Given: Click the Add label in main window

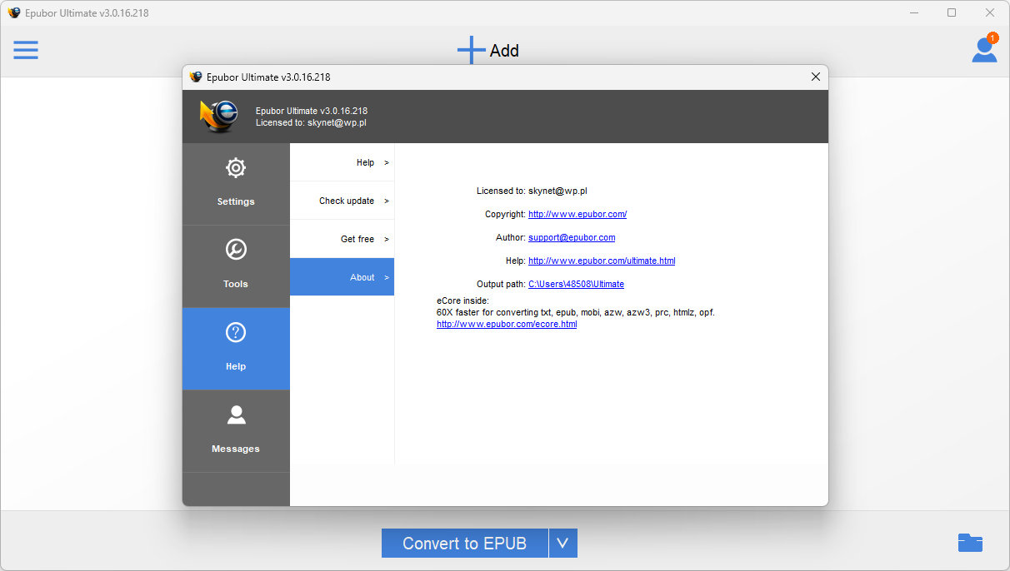Looking at the screenshot, I should [504, 51].
